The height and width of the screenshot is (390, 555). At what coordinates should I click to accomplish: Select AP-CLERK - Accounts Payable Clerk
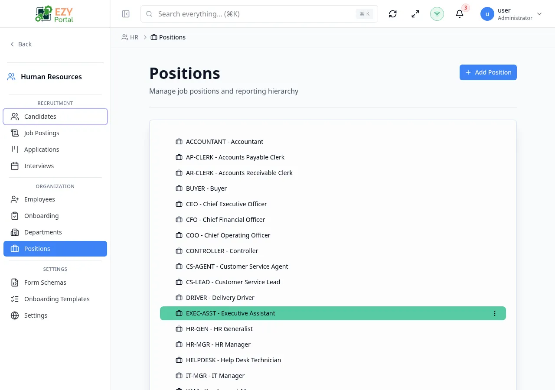coord(333,157)
